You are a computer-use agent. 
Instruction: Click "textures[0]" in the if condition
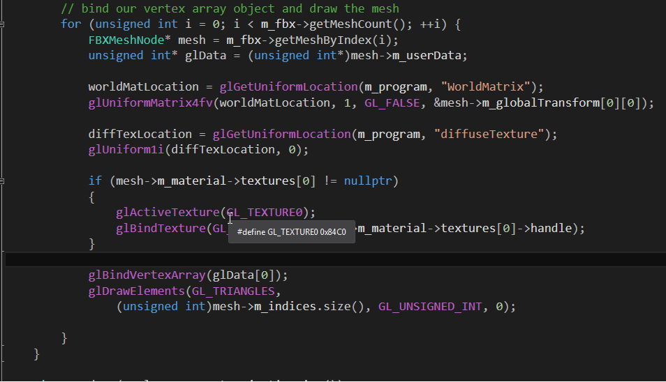(x=279, y=181)
